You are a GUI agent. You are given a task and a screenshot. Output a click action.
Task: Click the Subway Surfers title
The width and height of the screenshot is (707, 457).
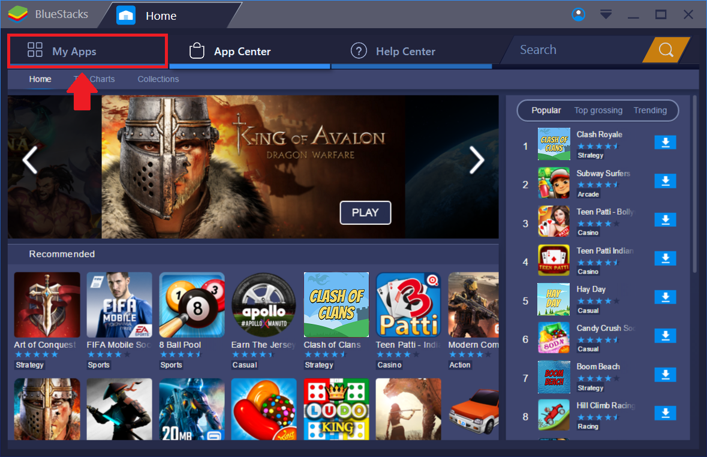click(603, 173)
